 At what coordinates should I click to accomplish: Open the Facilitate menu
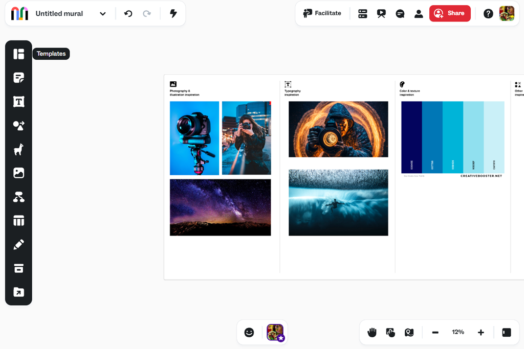[322, 13]
